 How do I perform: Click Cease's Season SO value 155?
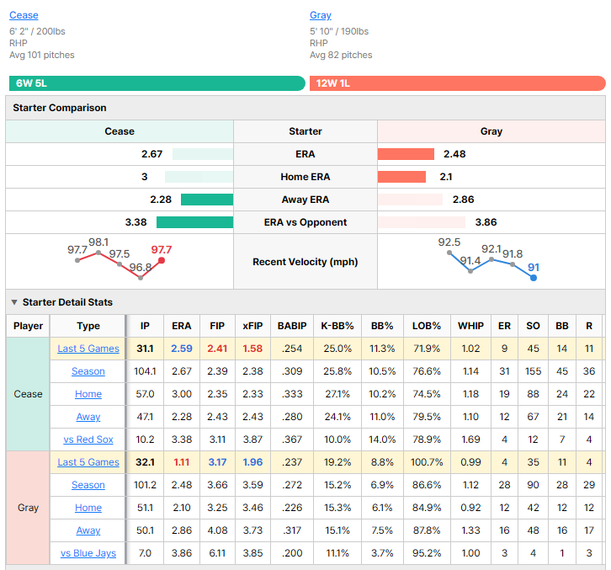[x=533, y=371]
